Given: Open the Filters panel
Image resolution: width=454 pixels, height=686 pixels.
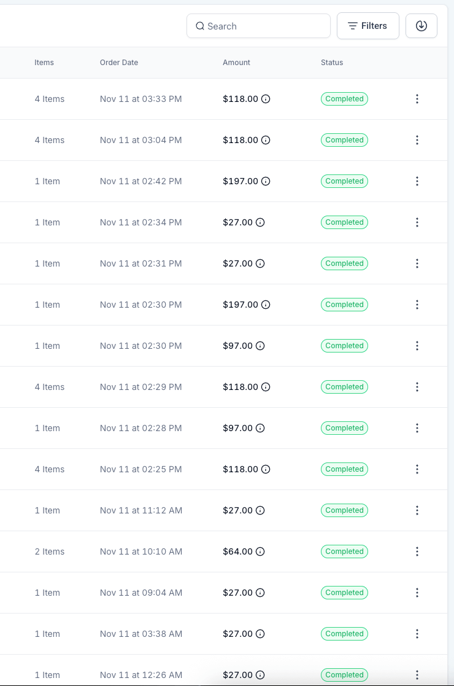Looking at the screenshot, I should [367, 26].
